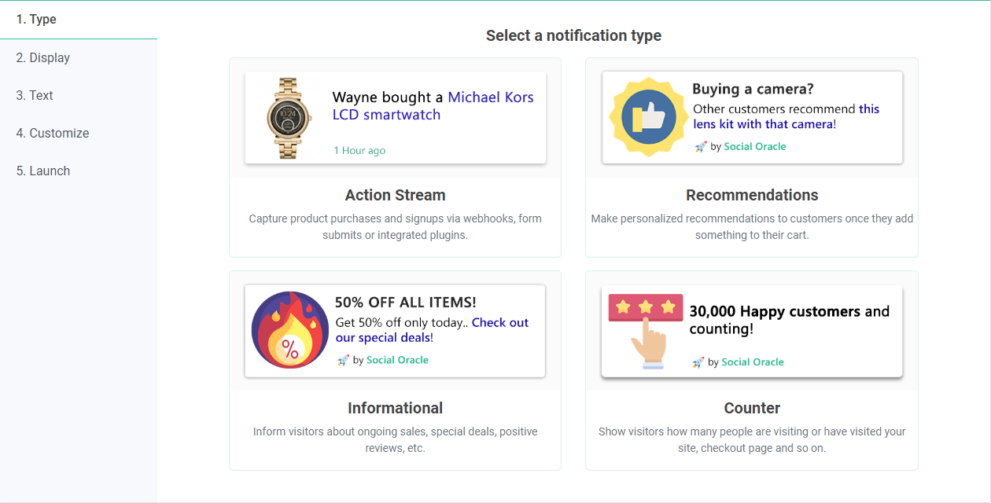991x503 pixels.
Task: Click the rocket icon in Informational preview
Action: click(x=343, y=360)
